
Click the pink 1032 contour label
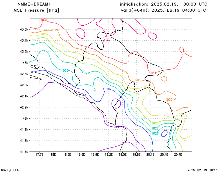[106, 41]
